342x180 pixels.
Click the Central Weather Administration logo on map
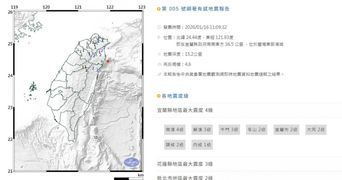(x=132, y=162)
